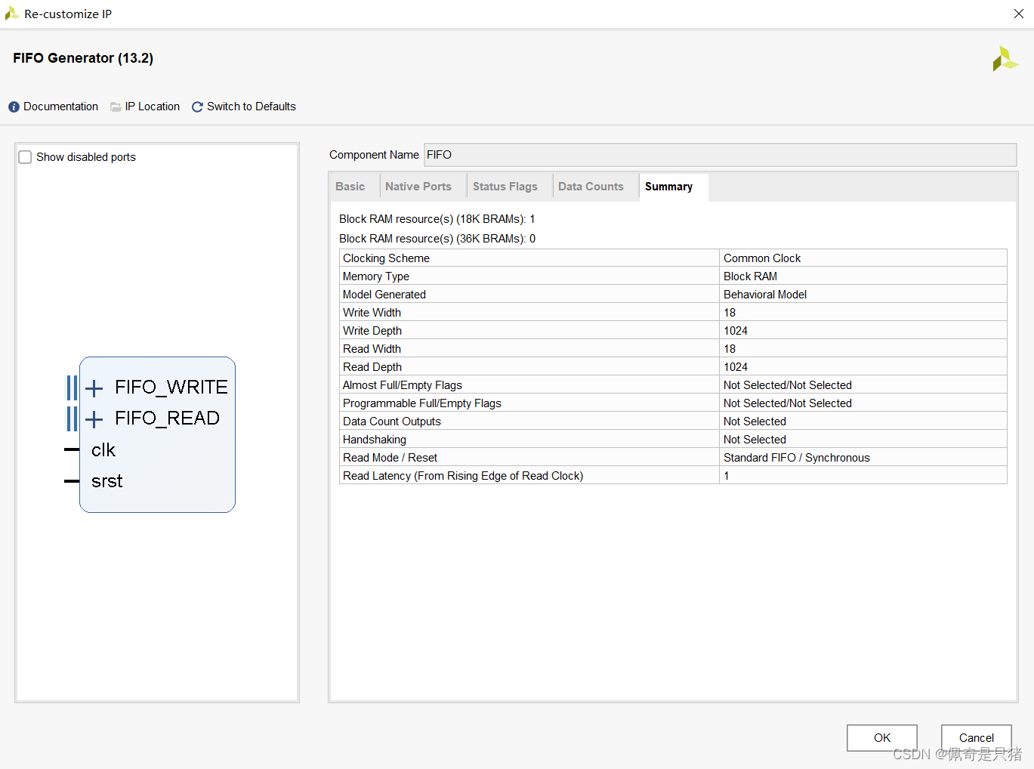Screen dimensions: 1034x769
Task: Click the Cancel button
Action: tap(977, 738)
